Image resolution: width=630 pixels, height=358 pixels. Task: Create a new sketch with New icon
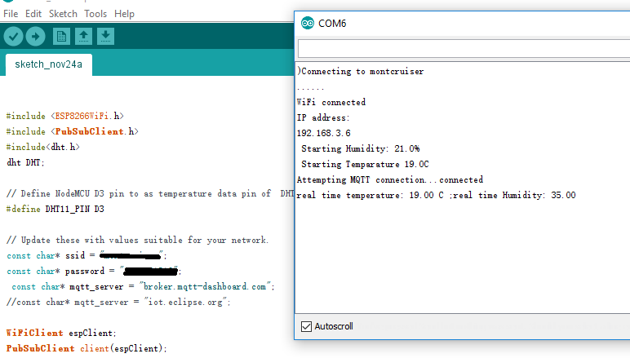61,36
